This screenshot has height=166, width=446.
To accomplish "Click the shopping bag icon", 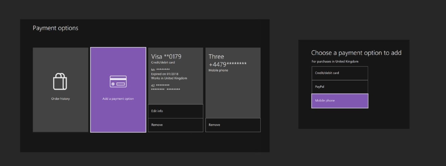I will [60, 81].
